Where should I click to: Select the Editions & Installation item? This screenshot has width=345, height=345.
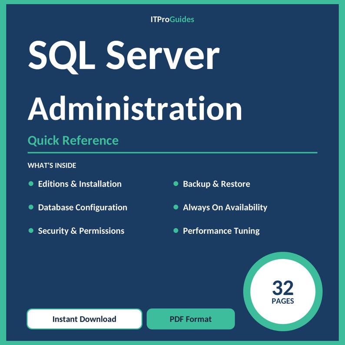75,184
